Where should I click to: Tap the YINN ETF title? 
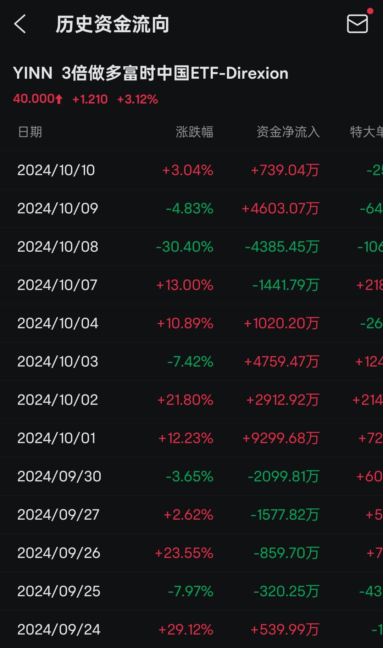pyautogui.click(x=151, y=73)
